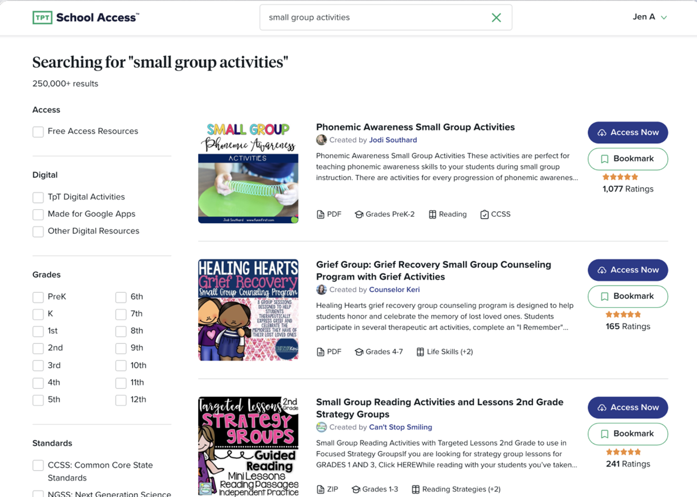
Task: Click the Reading Strategies (+2) icon
Action: coord(415,489)
